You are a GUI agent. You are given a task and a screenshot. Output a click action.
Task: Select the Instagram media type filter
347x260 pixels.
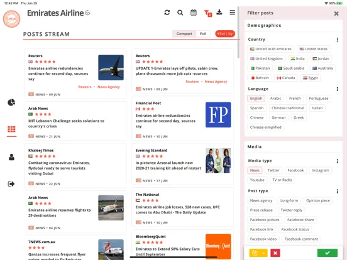point(321,170)
